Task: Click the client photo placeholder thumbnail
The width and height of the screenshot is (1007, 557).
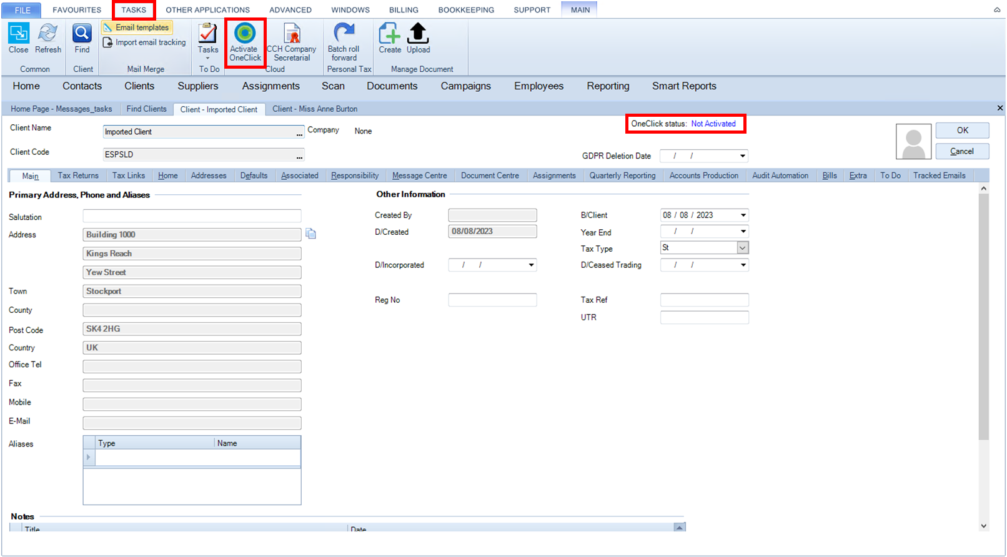Action: 913,142
